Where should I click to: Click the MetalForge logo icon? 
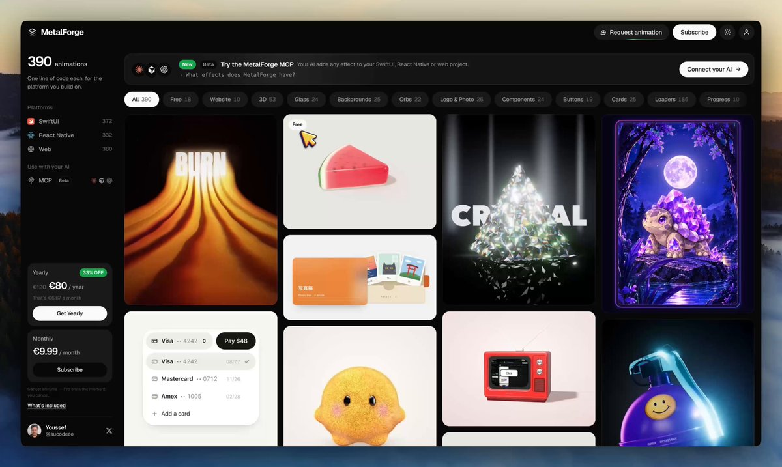32,32
